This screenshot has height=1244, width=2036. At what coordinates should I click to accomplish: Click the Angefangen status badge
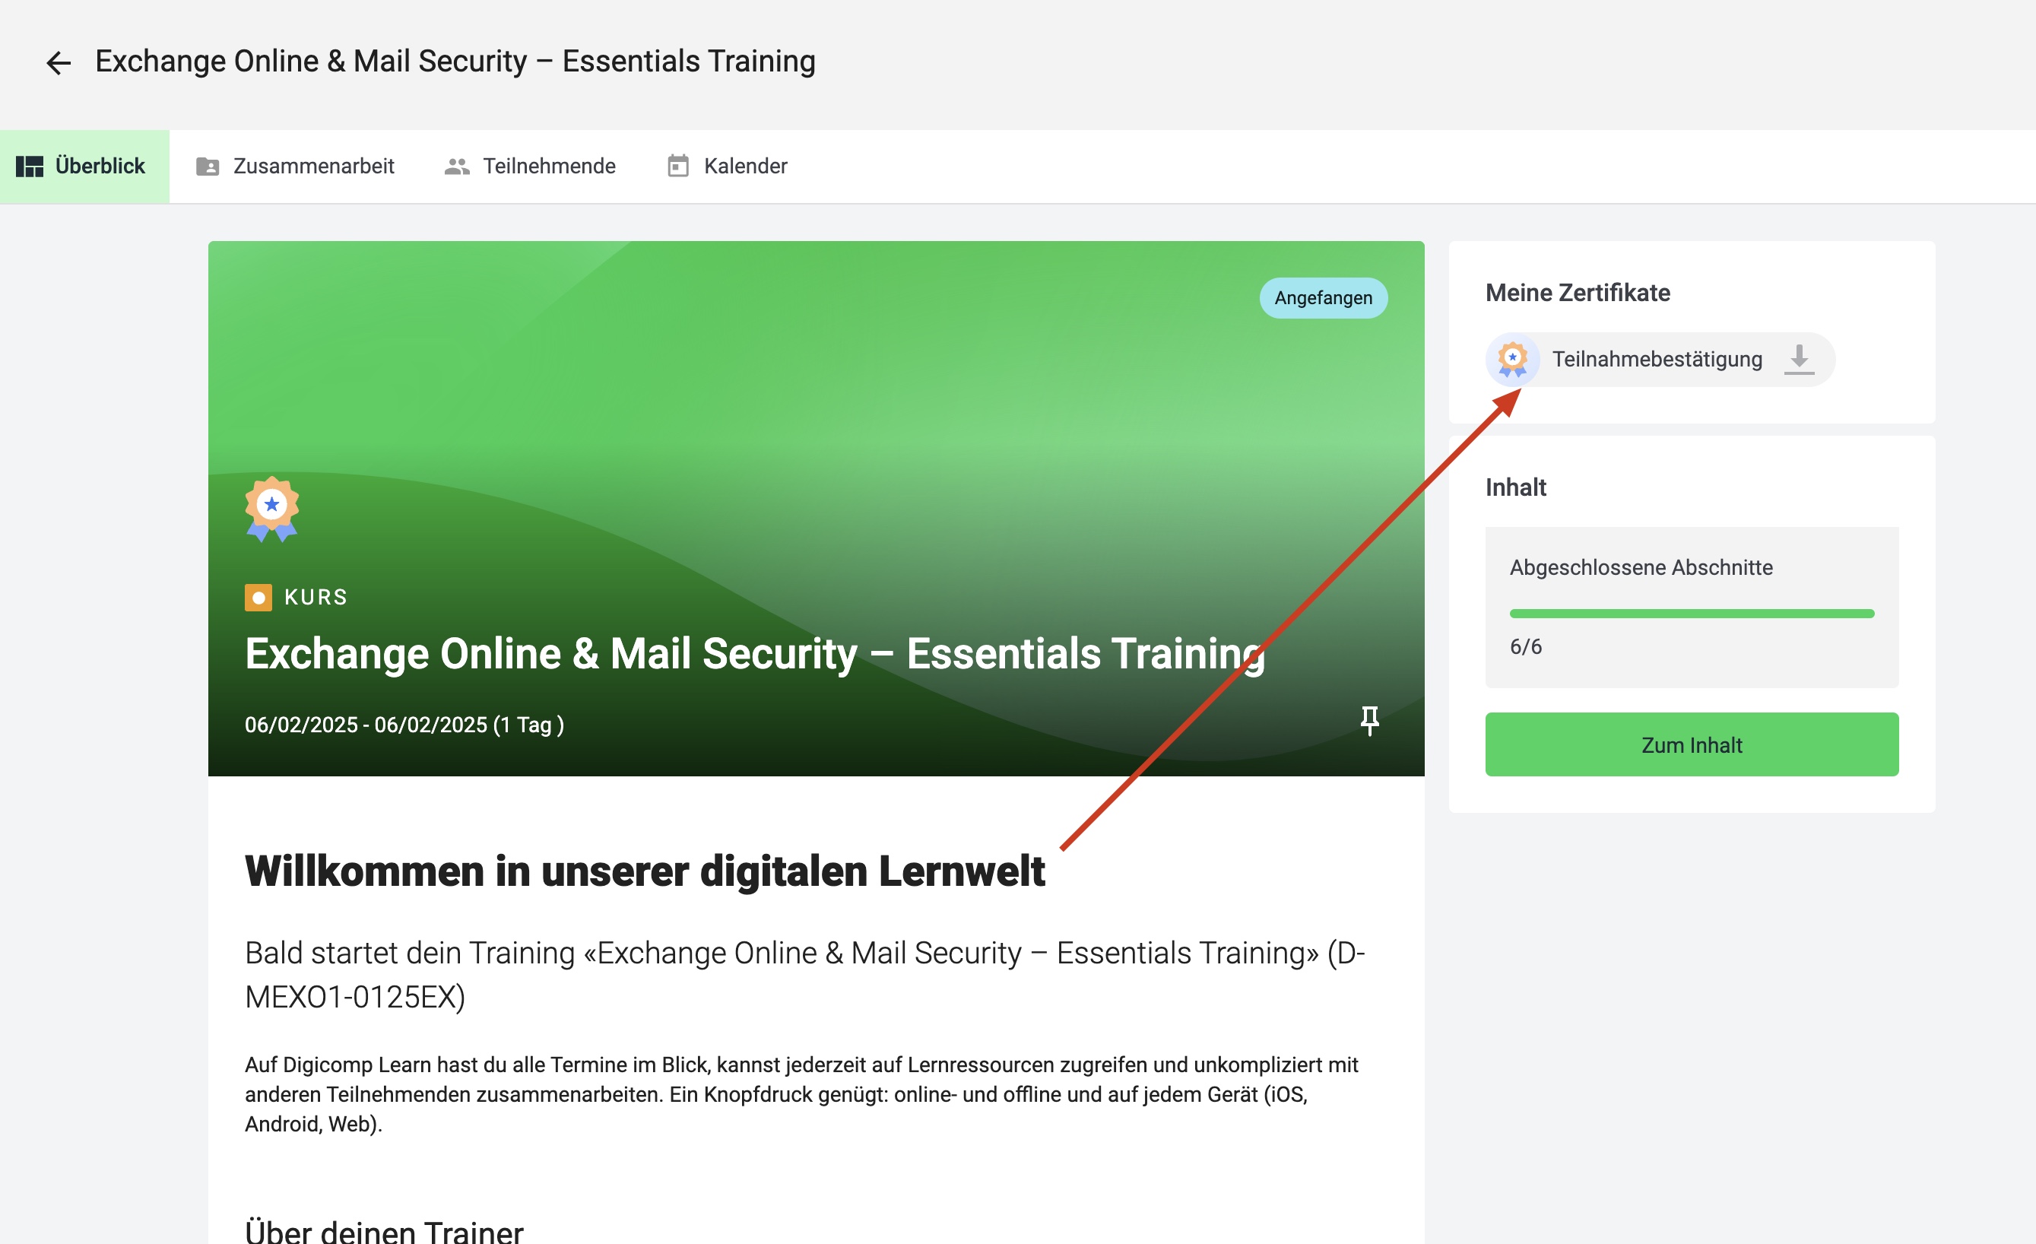(1323, 297)
